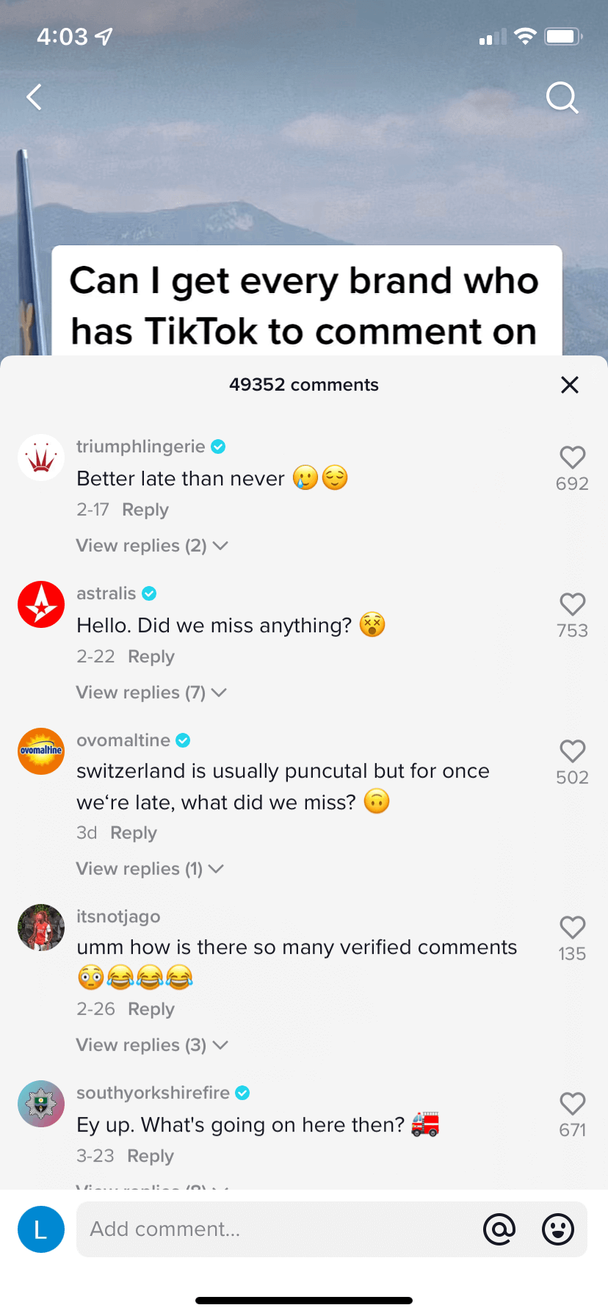
Task: Close the comments panel
Action: coord(570,385)
